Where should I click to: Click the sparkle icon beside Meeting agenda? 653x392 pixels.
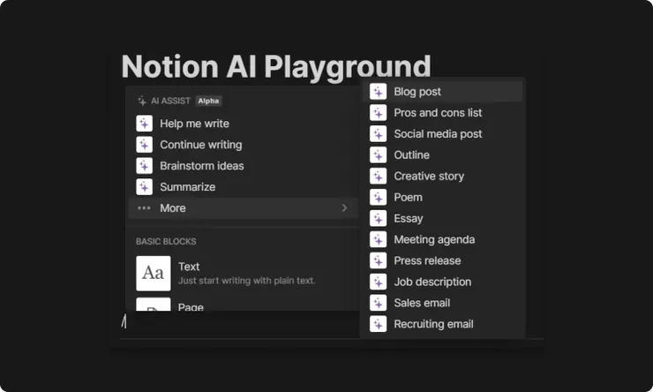tap(379, 239)
